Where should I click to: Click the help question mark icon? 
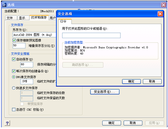coord(7,123)
